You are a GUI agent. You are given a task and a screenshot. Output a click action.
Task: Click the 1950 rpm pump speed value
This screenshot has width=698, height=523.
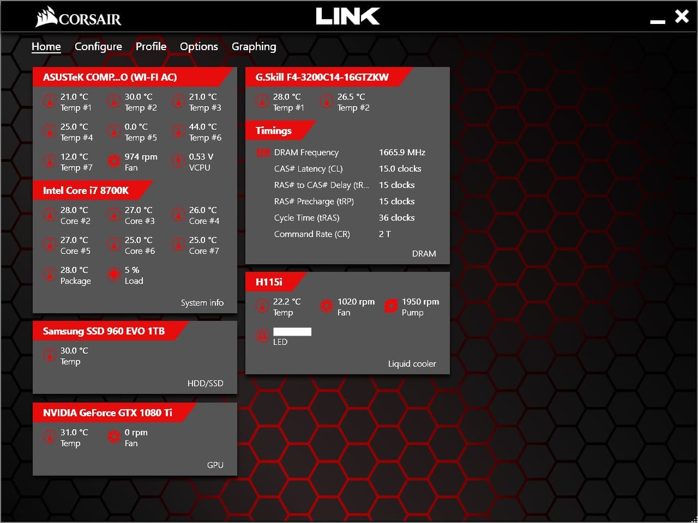[x=420, y=302]
